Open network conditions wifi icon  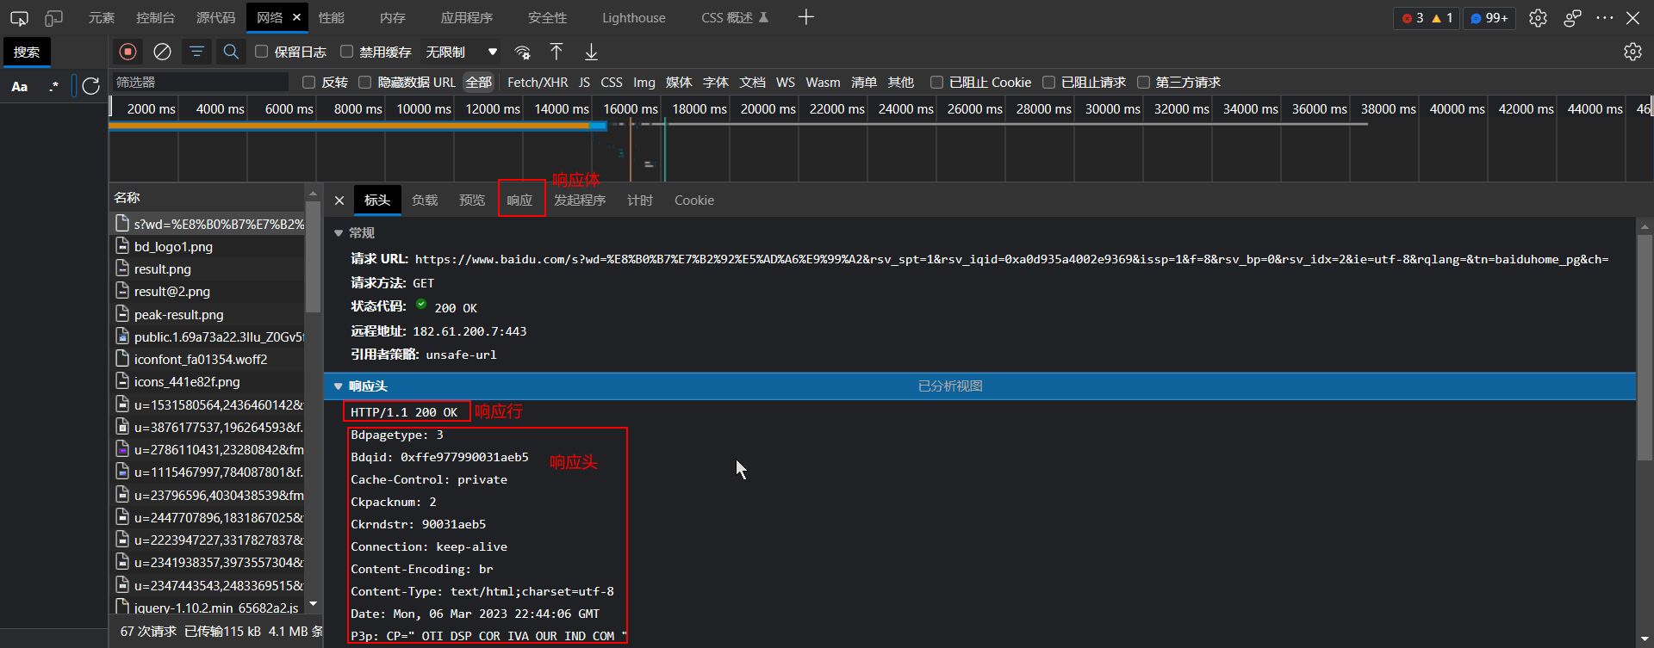coord(522,52)
